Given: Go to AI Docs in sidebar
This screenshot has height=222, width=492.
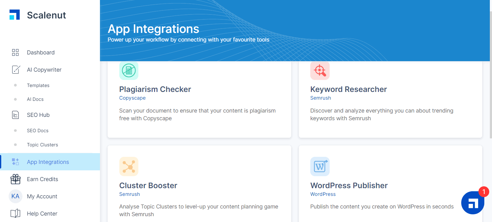Looking at the screenshot, I should pyautogui.click(x=35, y=99).
